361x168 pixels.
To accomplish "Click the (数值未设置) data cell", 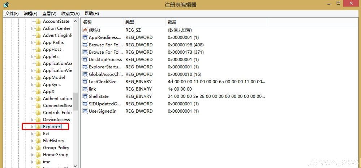I will pyautogui.click(x=180, y=30).
